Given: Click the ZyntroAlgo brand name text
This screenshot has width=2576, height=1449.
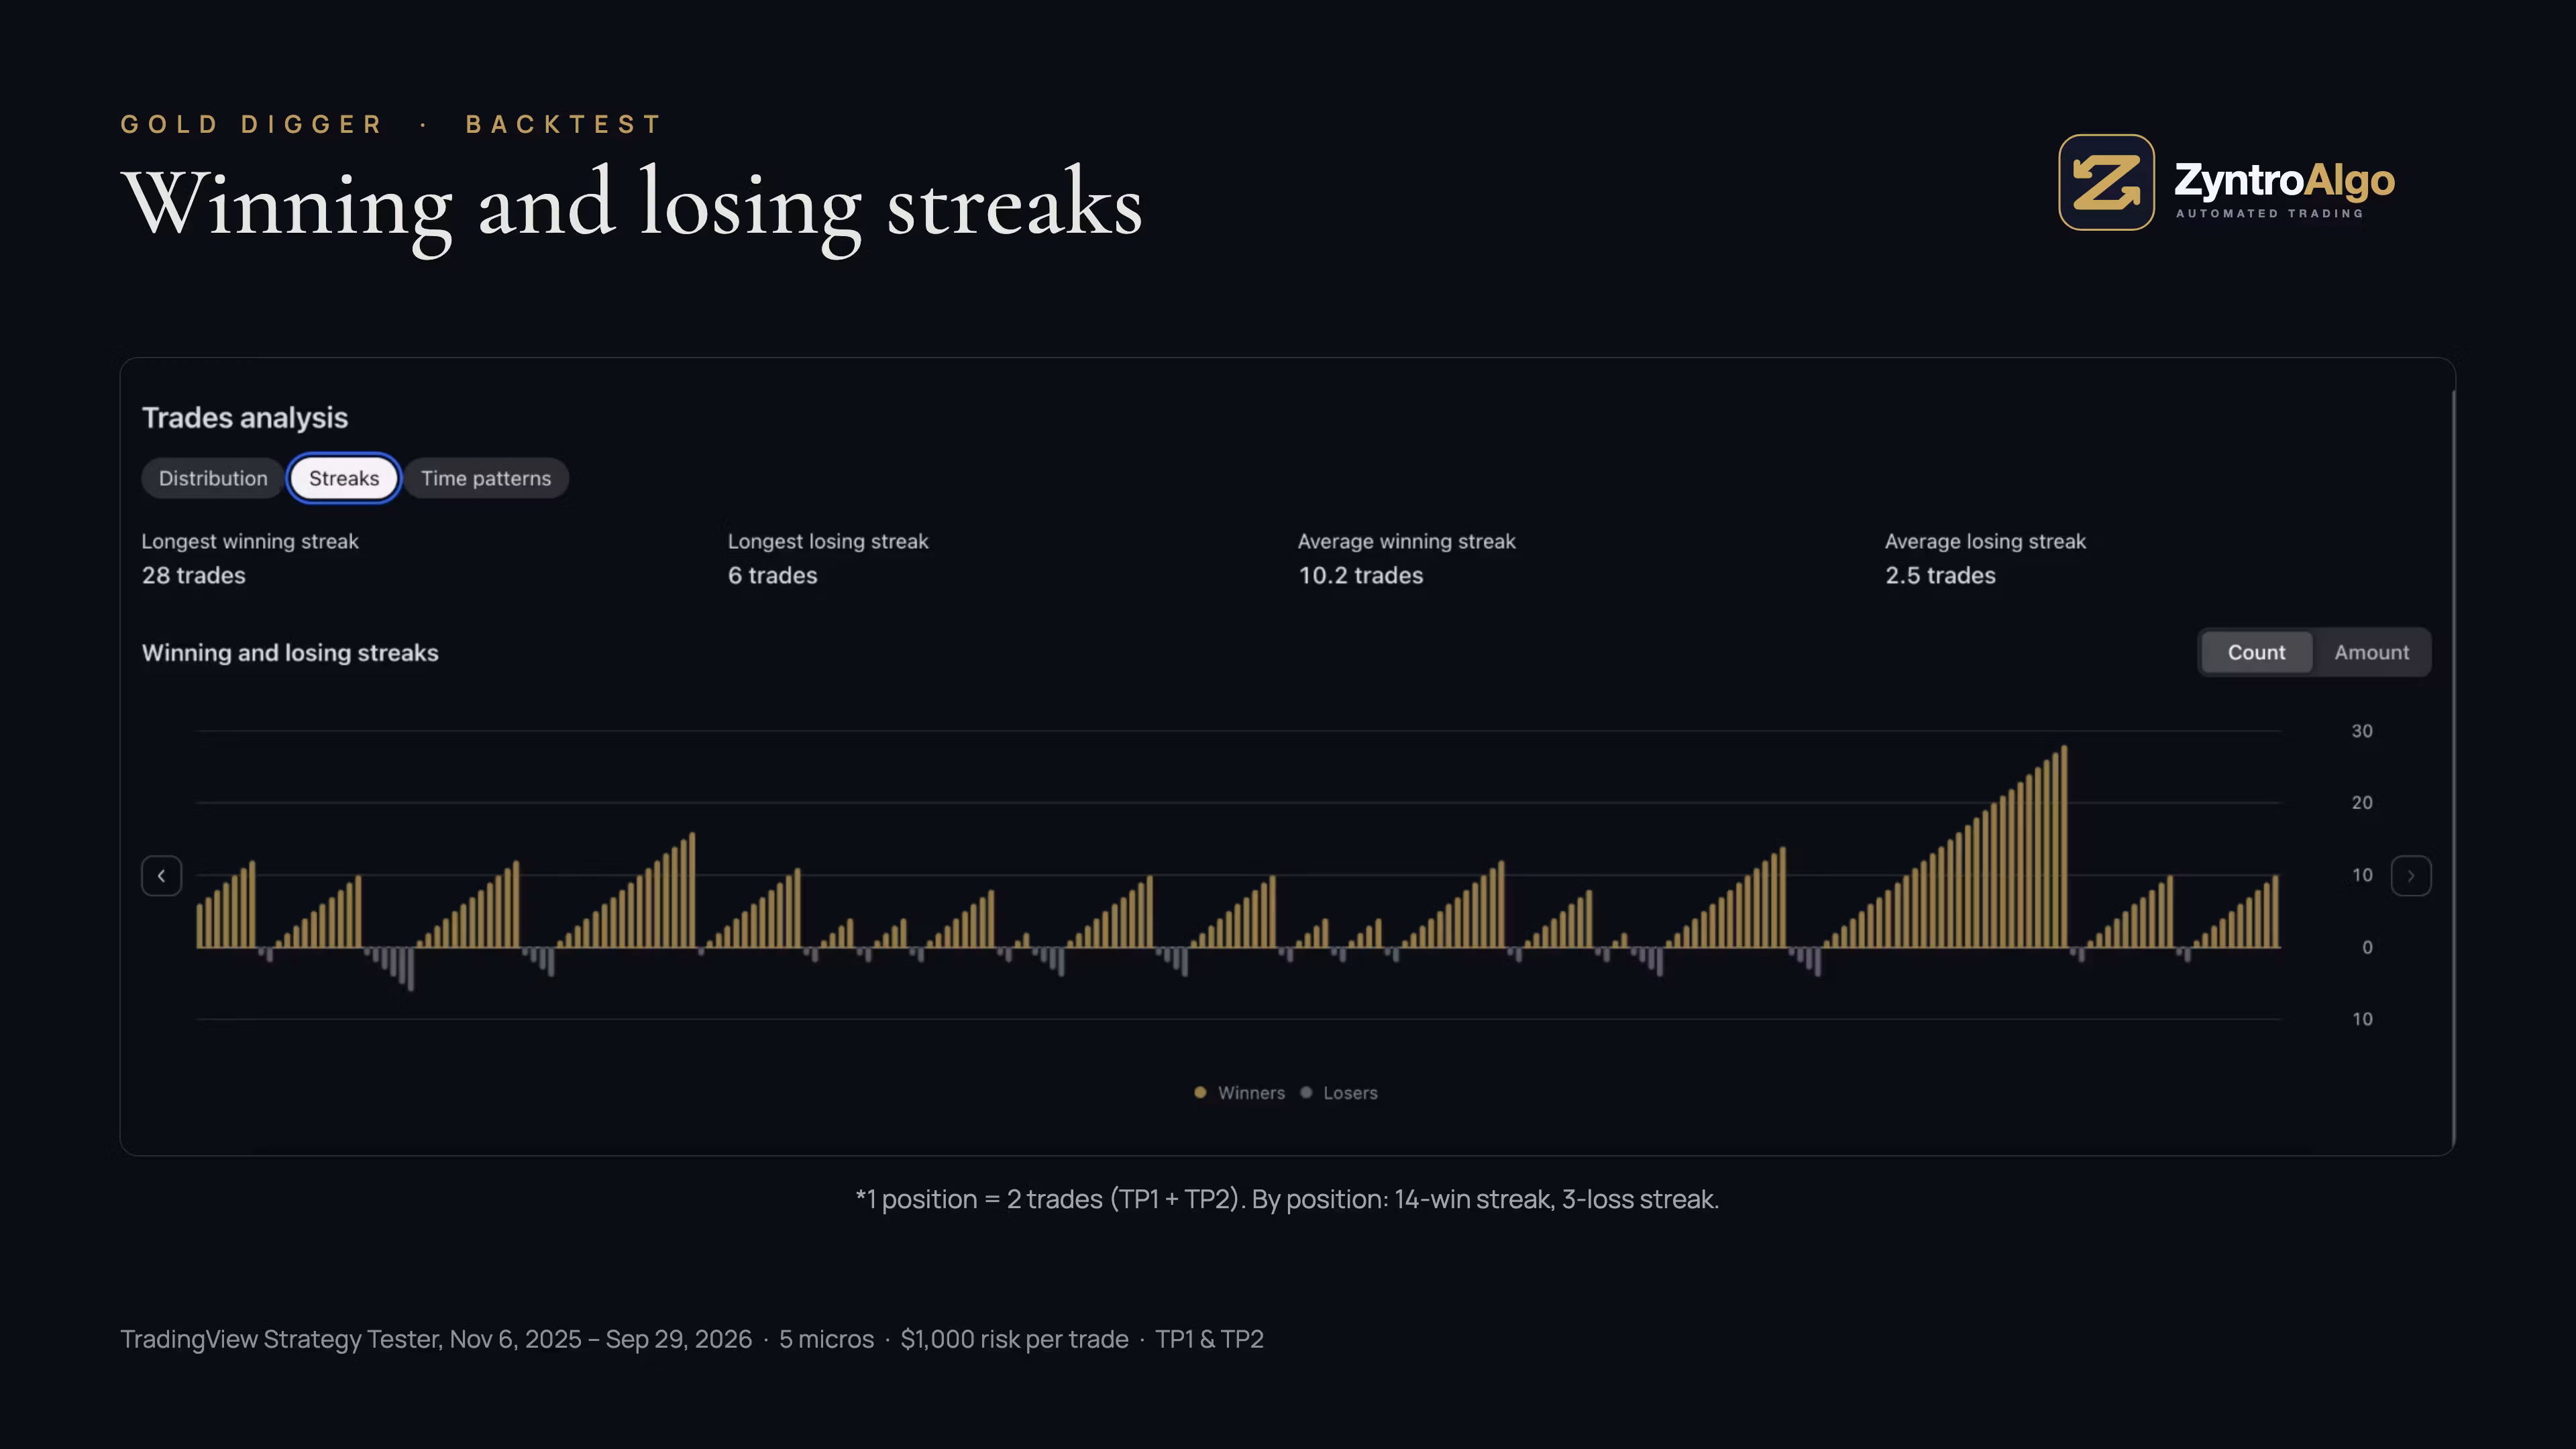Looking at the screenshot, I should [2284, 180].
